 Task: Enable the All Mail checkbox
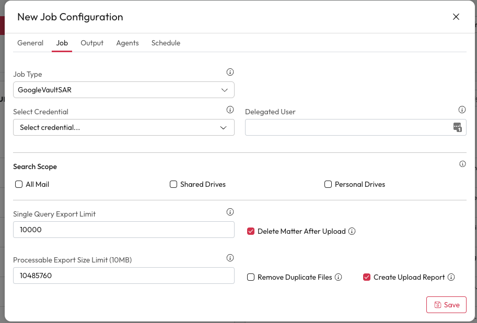click(x=19, y=184)
